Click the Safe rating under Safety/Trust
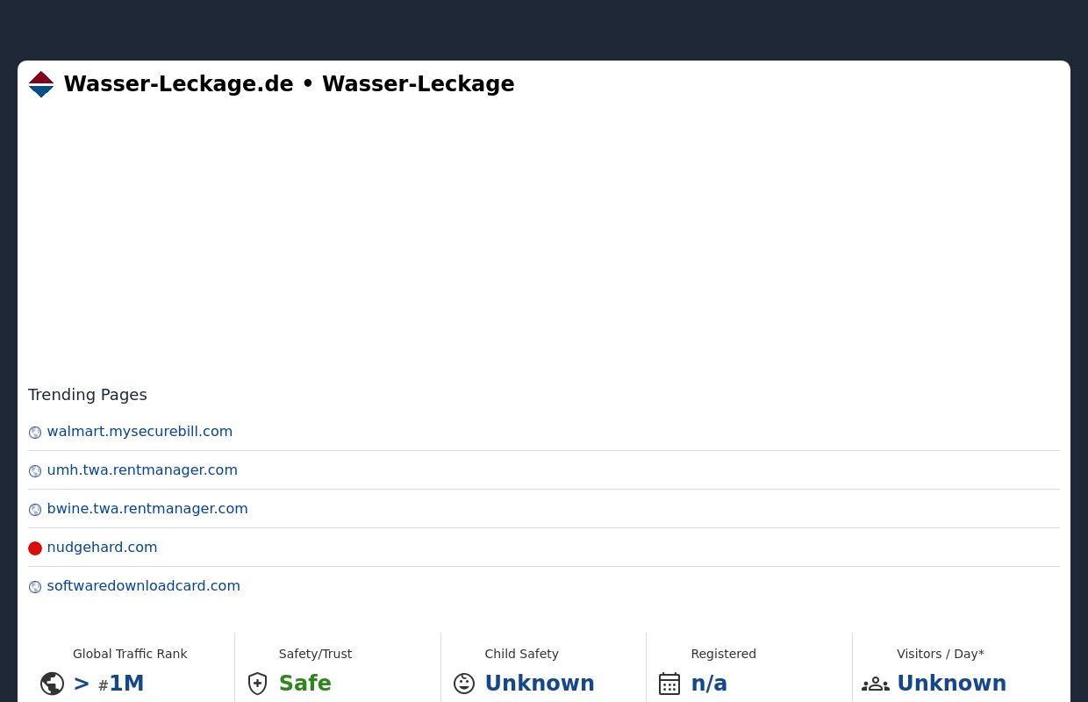This screenshot has height=702, width=1088. 304,683
